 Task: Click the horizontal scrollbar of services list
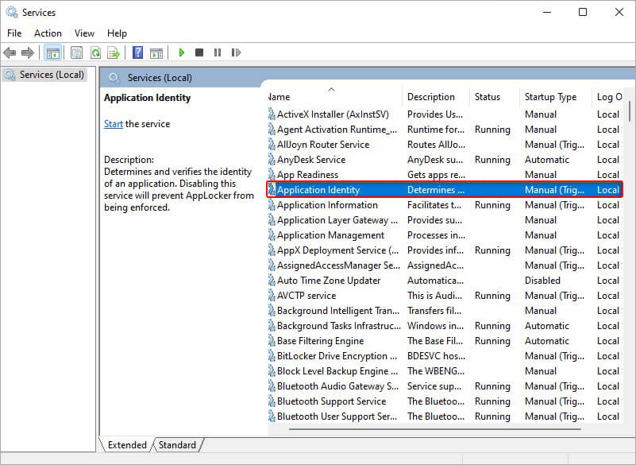[435, 428]
